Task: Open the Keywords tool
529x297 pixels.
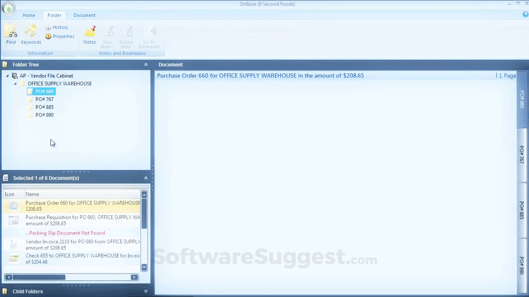Action: point(31,34)
